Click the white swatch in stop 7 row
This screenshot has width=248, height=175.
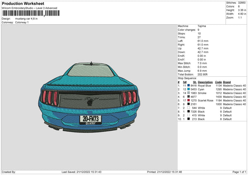188,108
